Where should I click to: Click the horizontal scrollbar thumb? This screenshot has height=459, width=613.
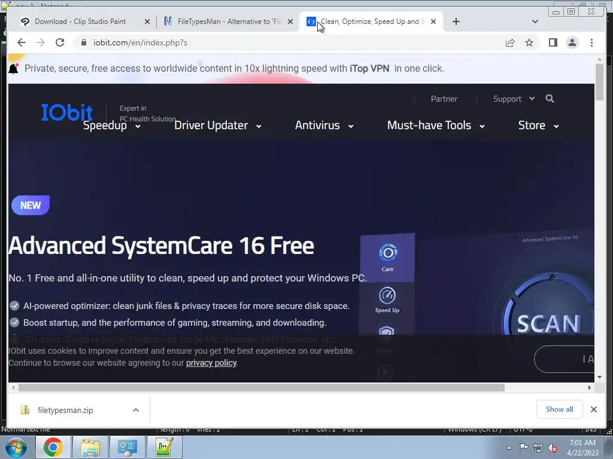click(262, 387)
